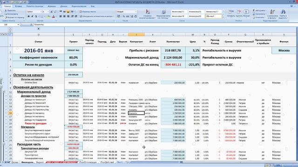This screenshot has height=167, width=298.
Task: Collapse the Маржинальный доход row group
Action: point(4,92)
